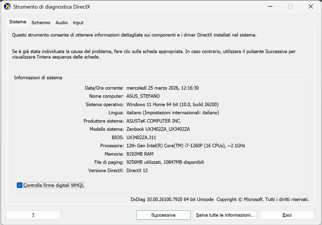Viewport: 322px width, 225px height.
Task: Switch to the Sistema tab
Action: (17, 22)
